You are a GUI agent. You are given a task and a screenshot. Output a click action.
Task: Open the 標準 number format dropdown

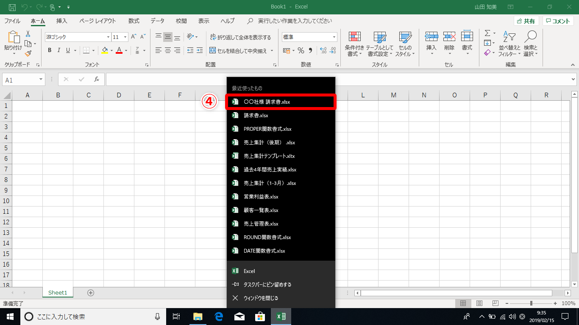pyautogui.click(x=334, y=37)
